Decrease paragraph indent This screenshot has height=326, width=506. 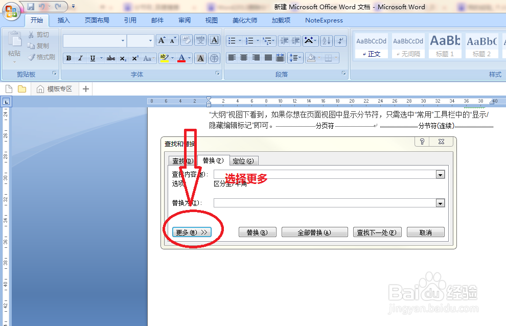[x=284, y=41]
